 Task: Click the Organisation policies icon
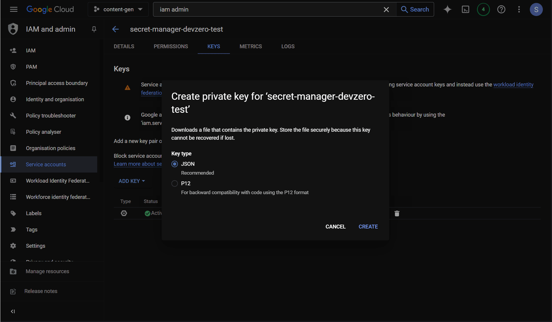pos(13,148)
